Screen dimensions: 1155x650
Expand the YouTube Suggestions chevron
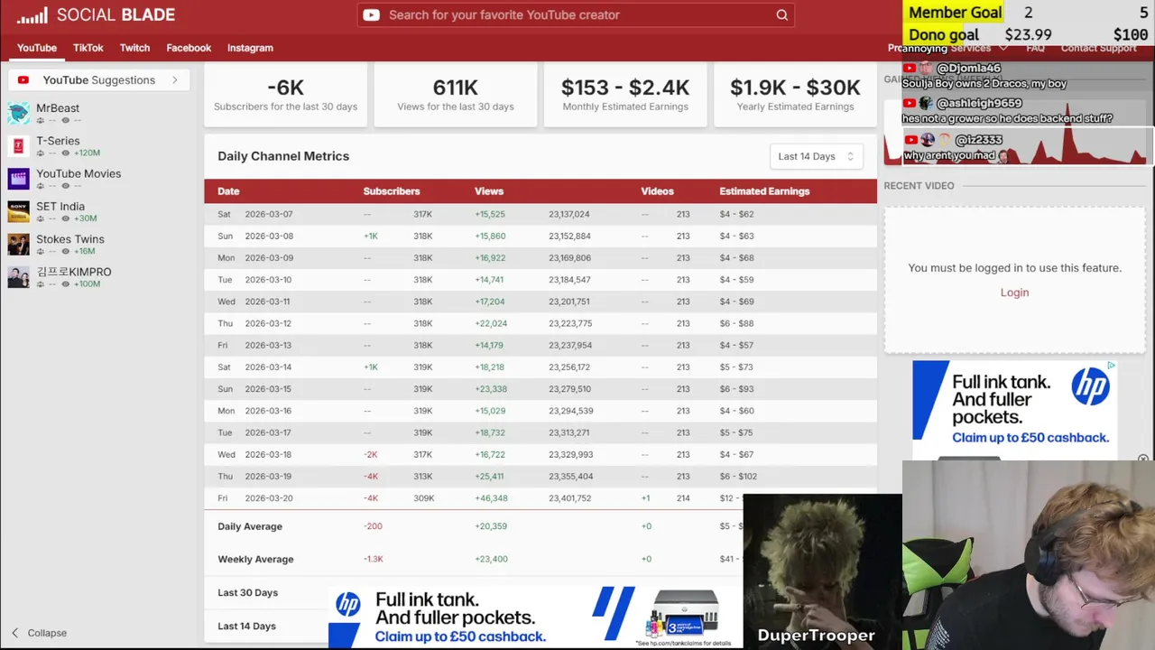point(174,80)
